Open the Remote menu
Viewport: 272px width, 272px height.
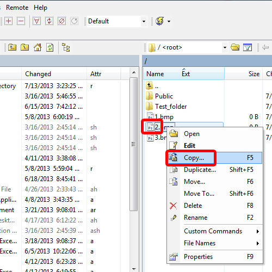17,8
